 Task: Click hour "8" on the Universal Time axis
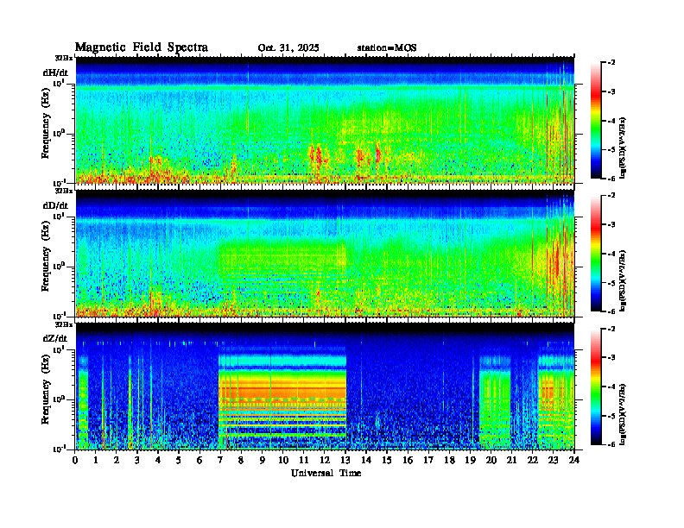[x=241, y=461]
